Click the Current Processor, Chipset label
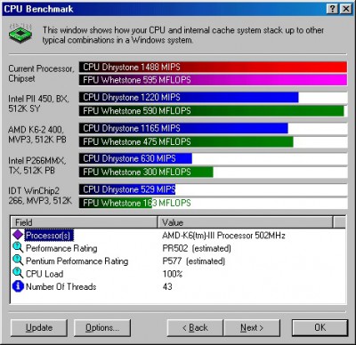Image resolution: width=356 pixels, height=345 pixels. point(41,74)
